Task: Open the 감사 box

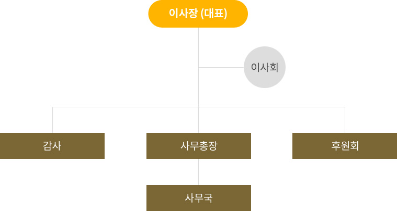Action: click(x=52, y=146)
